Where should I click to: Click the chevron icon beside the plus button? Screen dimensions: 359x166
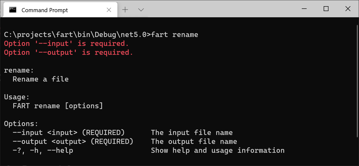[x=141, y=9]
